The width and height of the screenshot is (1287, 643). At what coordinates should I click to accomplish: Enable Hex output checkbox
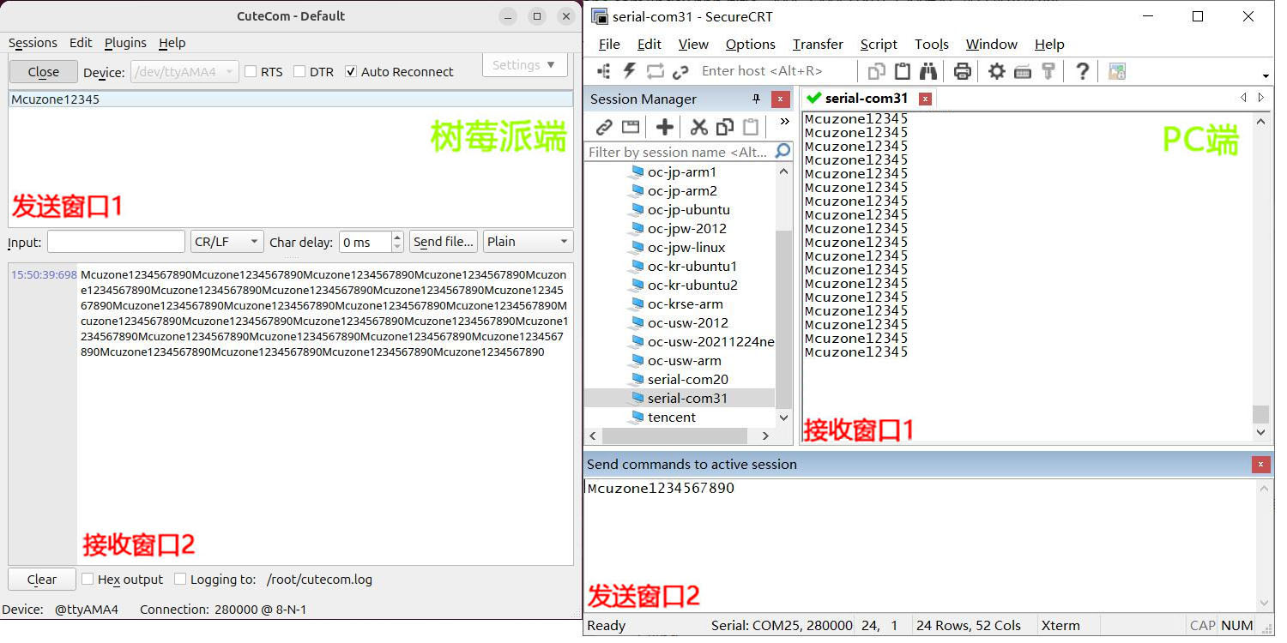(88, 580)
